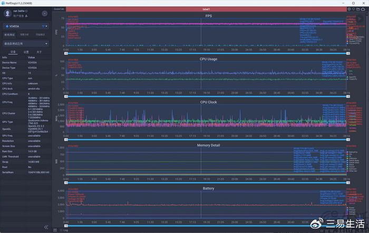Screen dimensions: 369x233
Task: Click the round button beside user name
Action: point(44,13)
